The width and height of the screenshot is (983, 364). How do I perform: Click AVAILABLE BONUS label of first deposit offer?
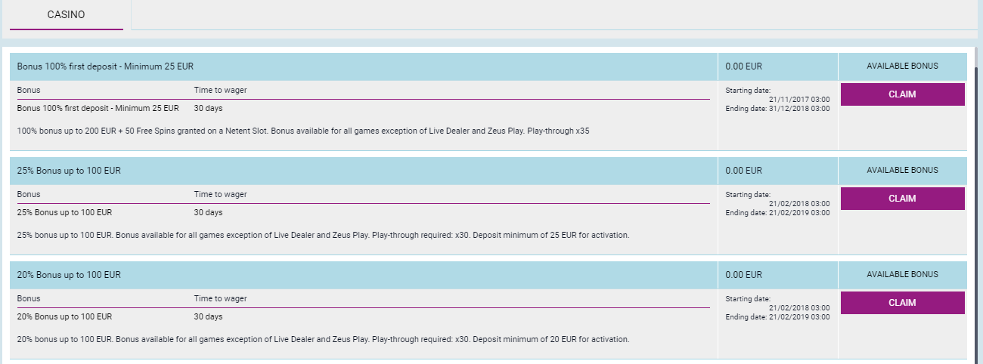[x=902, y=66]
